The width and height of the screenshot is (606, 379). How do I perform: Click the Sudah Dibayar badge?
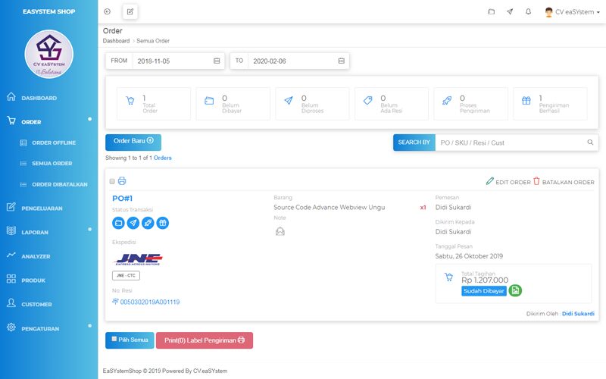(484, 291)
